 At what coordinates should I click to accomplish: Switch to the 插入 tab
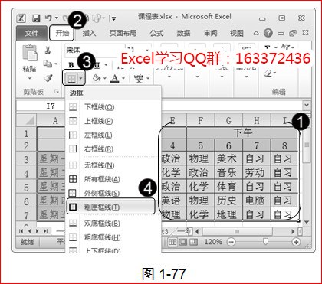pyautogui.click(x=89, y=33)
